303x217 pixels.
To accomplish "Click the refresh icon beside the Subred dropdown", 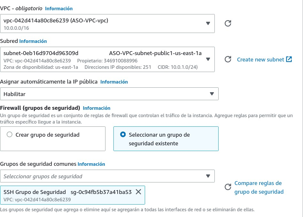I will click(x=228, y=59).
